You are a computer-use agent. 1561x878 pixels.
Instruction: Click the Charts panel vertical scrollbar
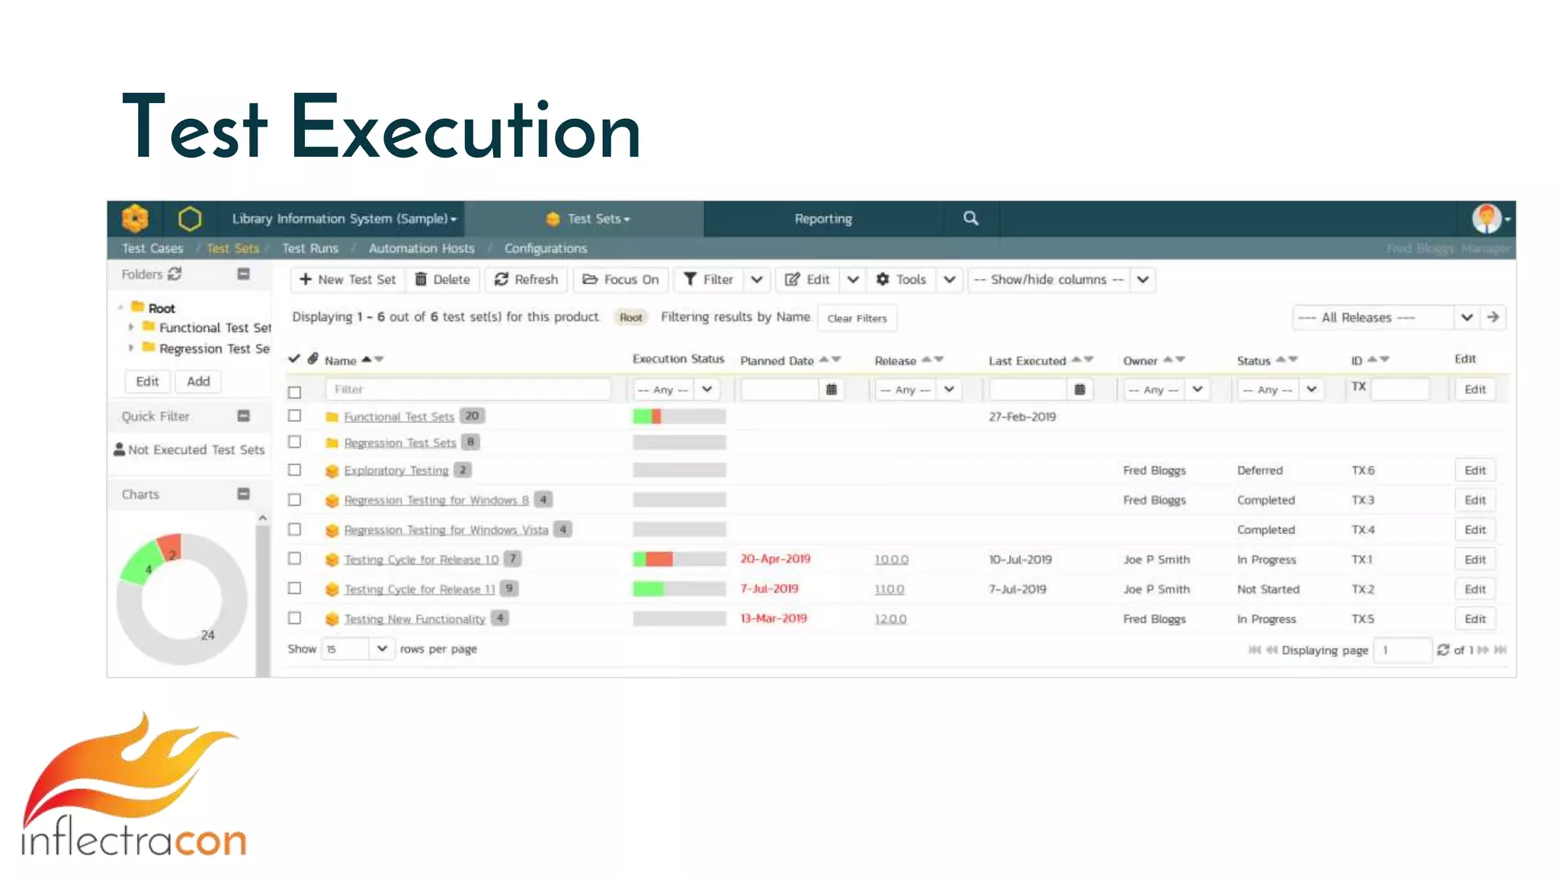(262, 594)
